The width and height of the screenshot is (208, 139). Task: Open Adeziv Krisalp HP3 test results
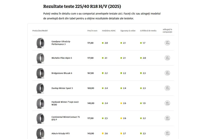click(60, 133)
